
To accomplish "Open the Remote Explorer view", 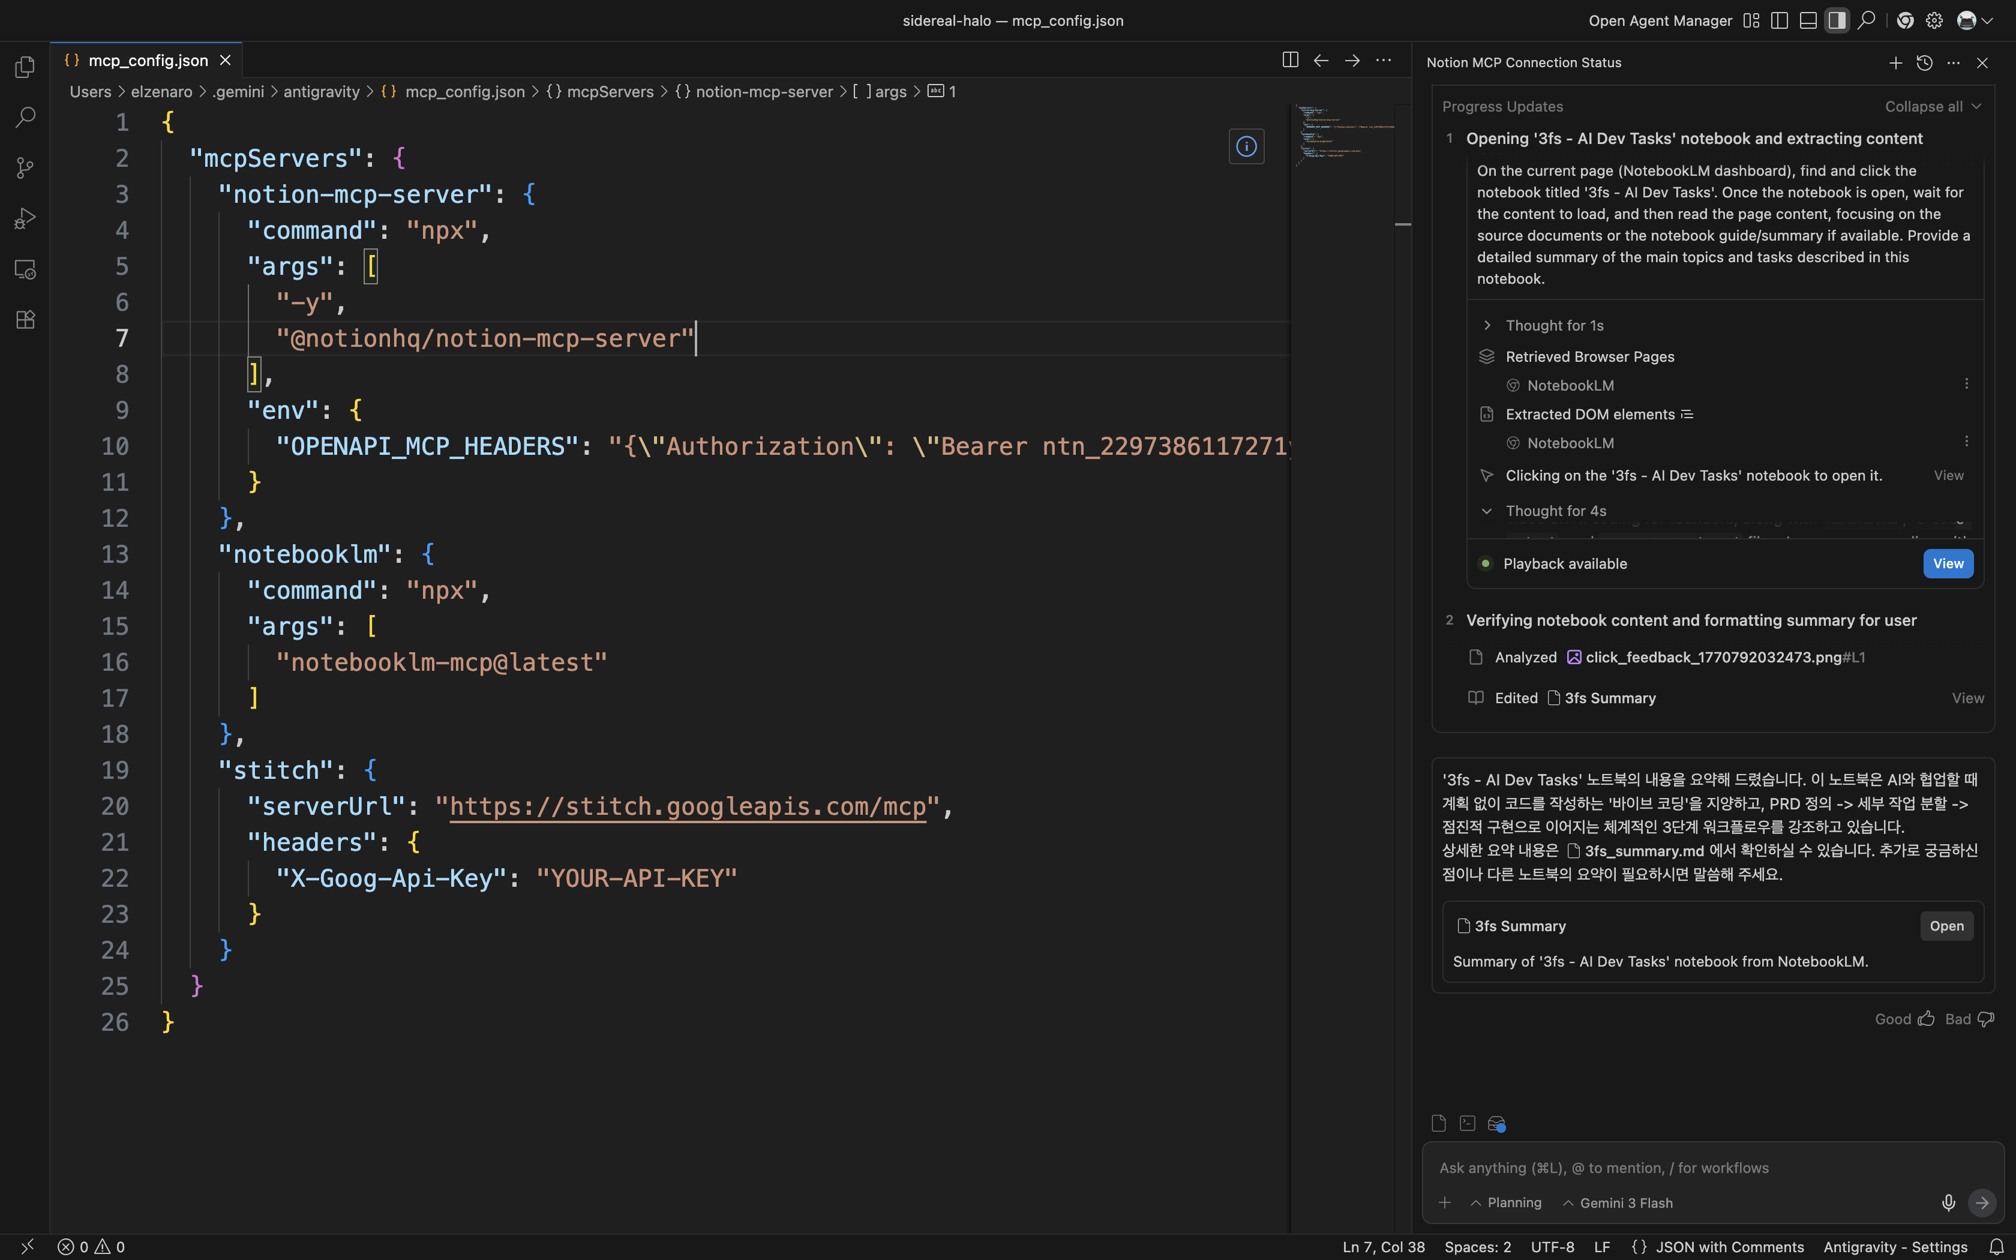I will coord(25,270).
